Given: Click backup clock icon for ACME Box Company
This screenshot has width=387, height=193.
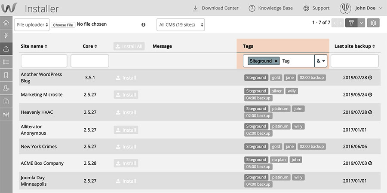Looking at the screenshot, I should click(x=370, y=163).
